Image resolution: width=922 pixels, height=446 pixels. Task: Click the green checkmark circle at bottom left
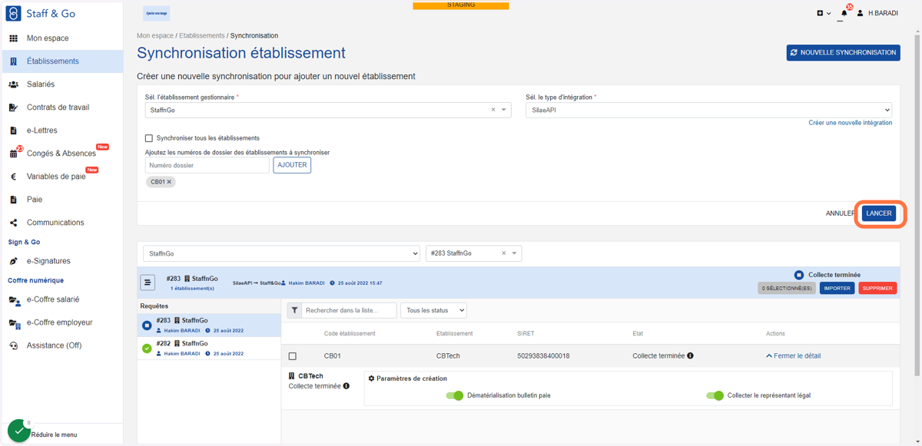(19, 431)
